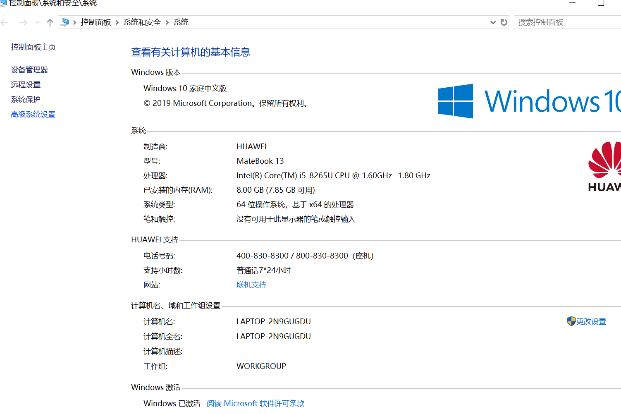
Task: Select Windows 10 家庭中文版 text
Action: coord(185,89)
